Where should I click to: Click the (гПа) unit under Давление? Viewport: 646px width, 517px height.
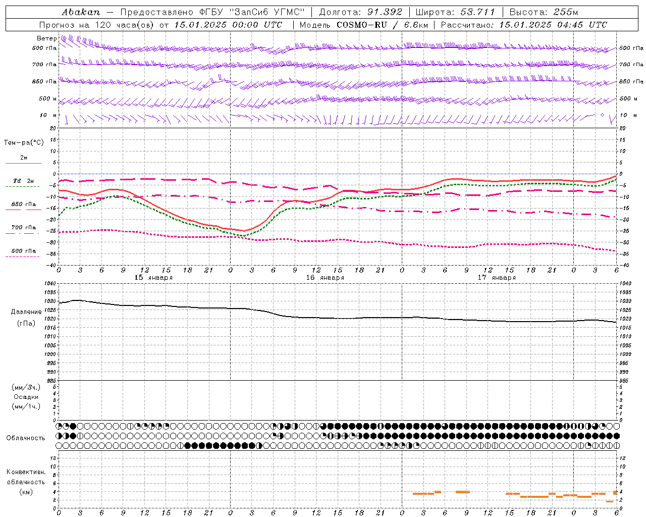tap(26, 323)
